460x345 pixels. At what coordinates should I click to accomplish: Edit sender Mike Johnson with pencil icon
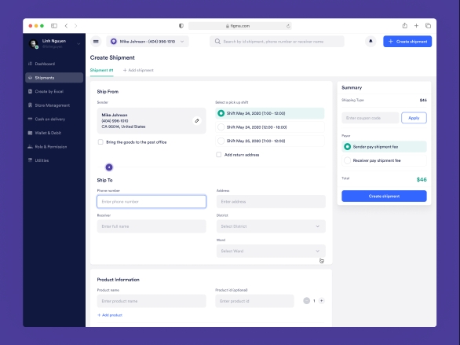[197, 121]
